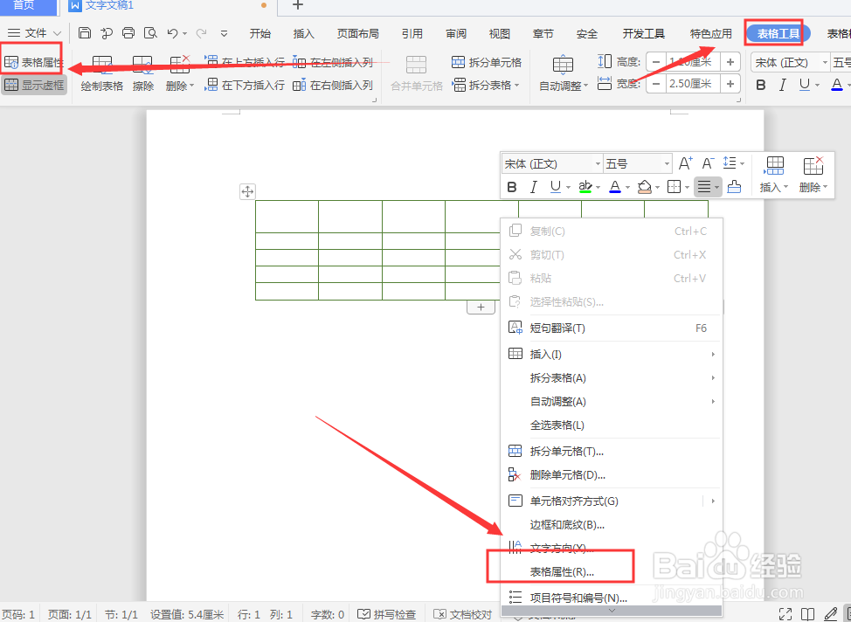Viewport: 851px width, 622px height.
Task: Toggle 显示虚框 gridline display
Action: click(33, 85)
